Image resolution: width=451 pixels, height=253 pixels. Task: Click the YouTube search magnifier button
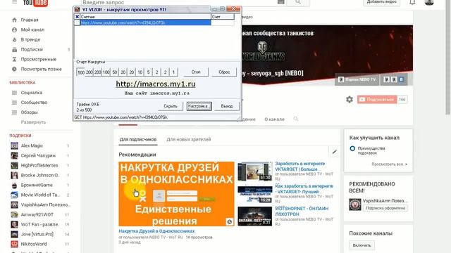297,2
